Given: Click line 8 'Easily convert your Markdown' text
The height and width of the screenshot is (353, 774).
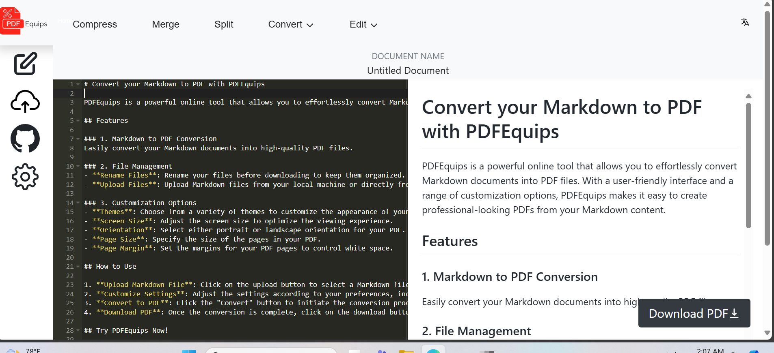Looking at the screenshot, I should pos(218,148).
